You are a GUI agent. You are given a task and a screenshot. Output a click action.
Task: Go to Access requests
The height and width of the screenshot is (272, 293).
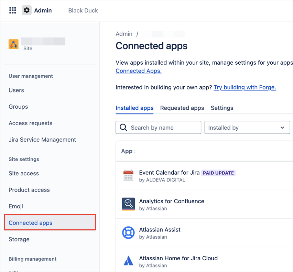31,123
